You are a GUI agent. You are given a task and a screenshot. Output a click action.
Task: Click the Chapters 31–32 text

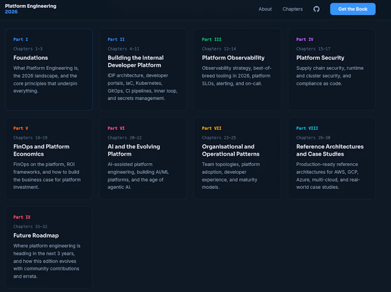point(30,227)
